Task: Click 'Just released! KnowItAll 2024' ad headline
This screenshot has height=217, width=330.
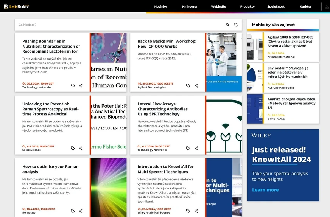Action: [x=281, y=155]
